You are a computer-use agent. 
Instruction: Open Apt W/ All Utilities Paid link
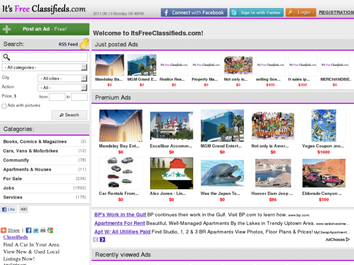[x=122, y=232]
